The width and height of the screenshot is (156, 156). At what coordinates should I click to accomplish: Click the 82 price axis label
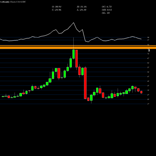148,45
